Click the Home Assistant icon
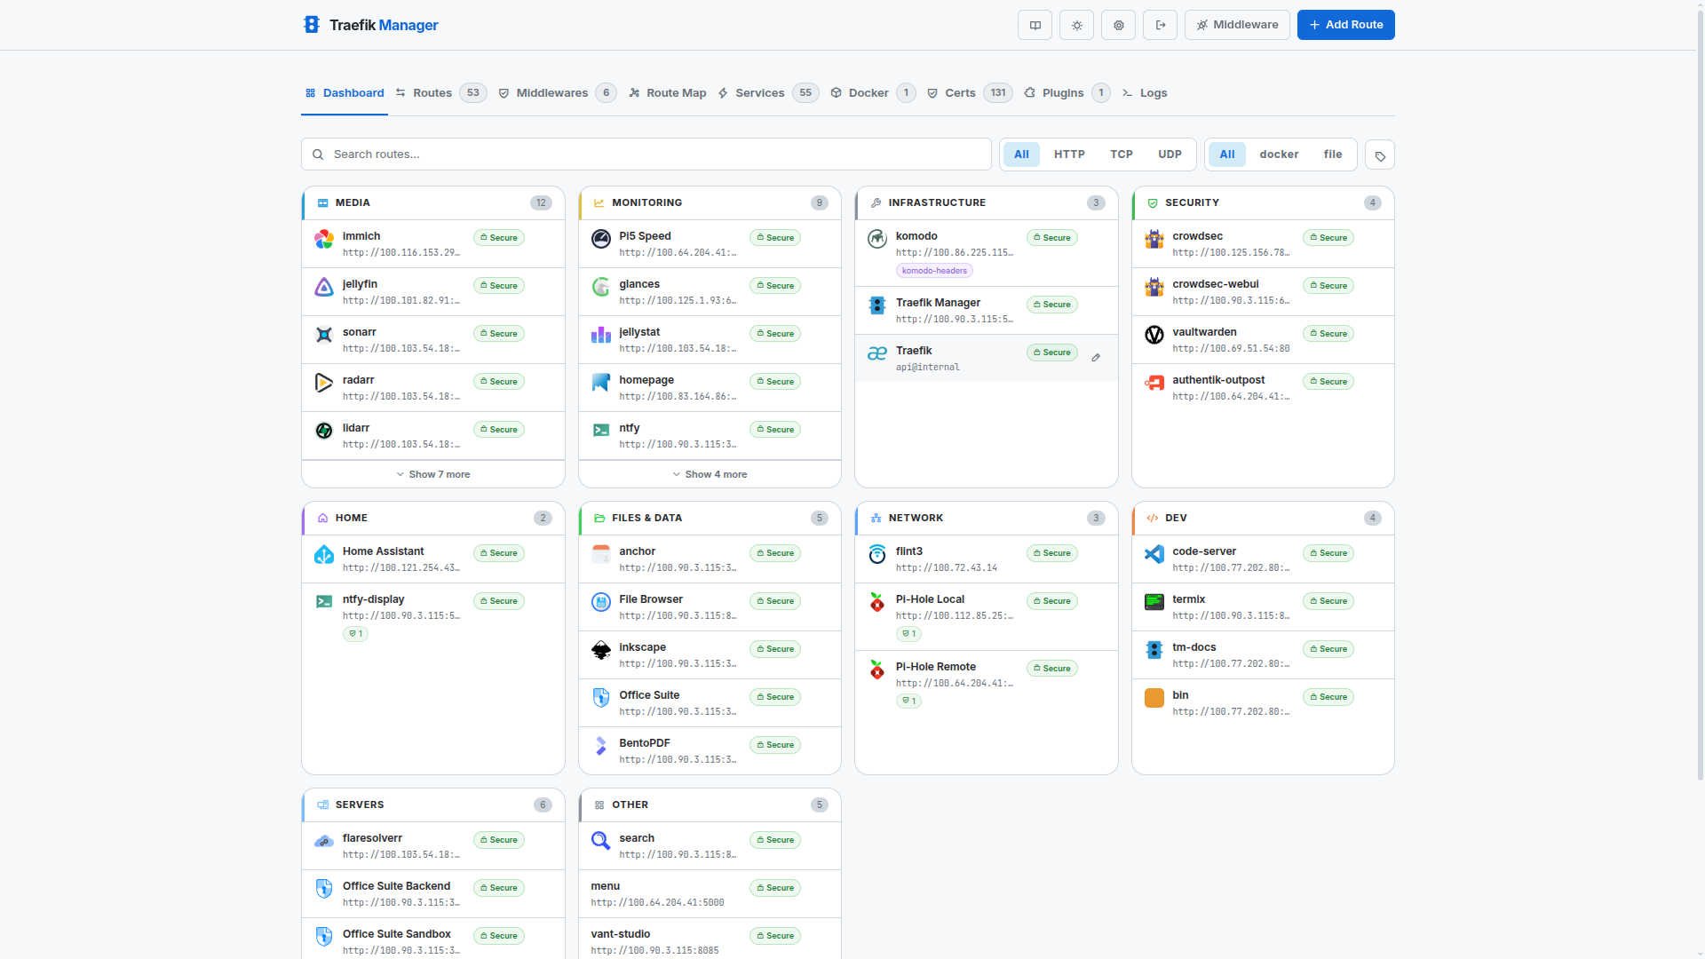This screenshot has height=959, width=1705. [x=324, y=555]
